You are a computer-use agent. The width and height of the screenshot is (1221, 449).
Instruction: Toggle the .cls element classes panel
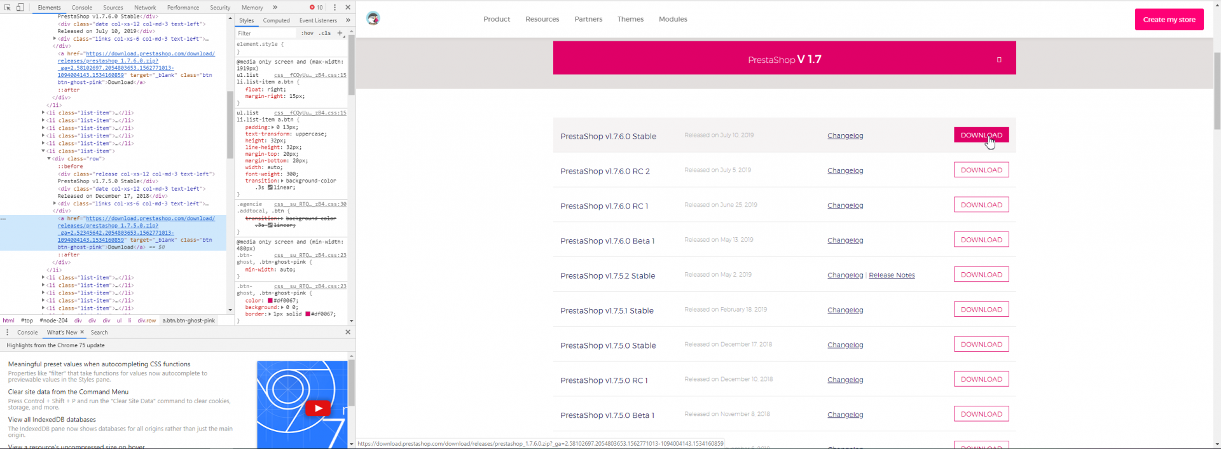pos(326,33)
